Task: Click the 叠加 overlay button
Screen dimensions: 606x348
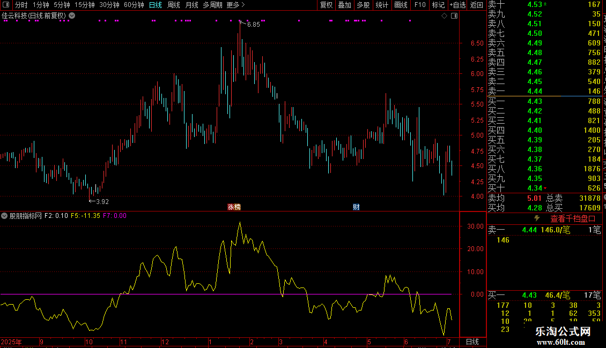Action: pyautogui.click(x=344, y=5)
